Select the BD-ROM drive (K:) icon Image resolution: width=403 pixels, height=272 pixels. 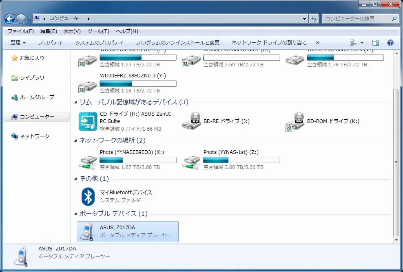[295, 121]
